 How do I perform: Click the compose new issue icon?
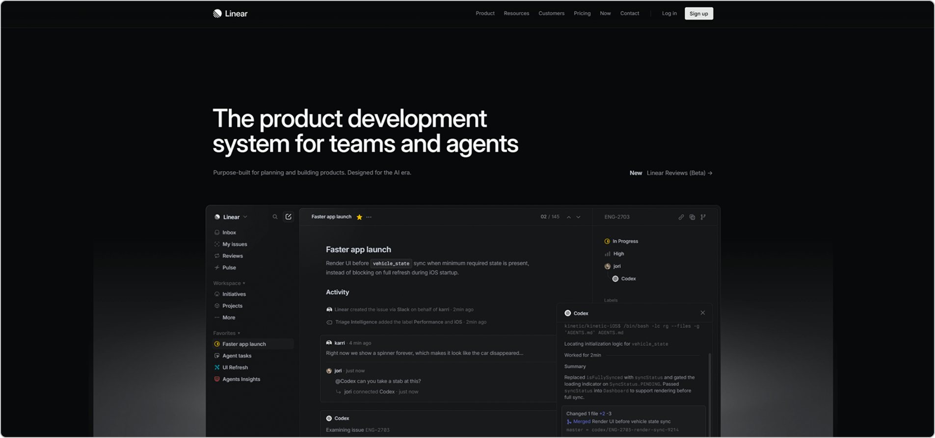pyautogui.click(x=289, y=217)
